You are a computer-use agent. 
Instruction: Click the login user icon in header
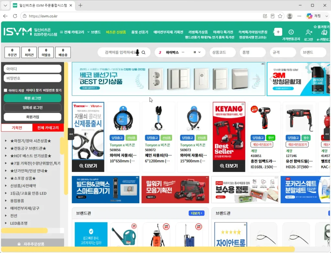tap(309, 32)
